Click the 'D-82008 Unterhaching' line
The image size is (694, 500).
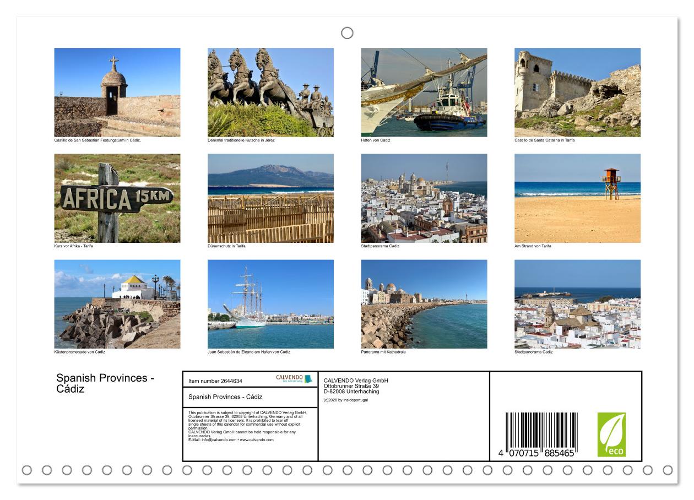click(x=351, y=392)
